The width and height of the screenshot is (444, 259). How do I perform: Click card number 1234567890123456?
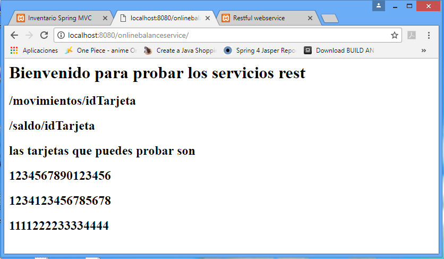click(x=60, y=176)
